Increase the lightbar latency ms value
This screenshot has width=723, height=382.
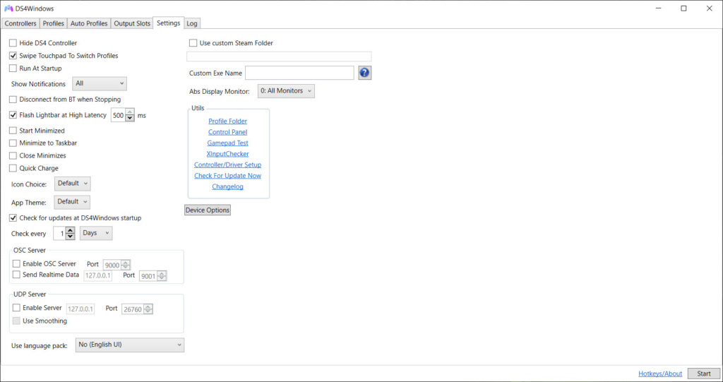(x=130, y=112)
